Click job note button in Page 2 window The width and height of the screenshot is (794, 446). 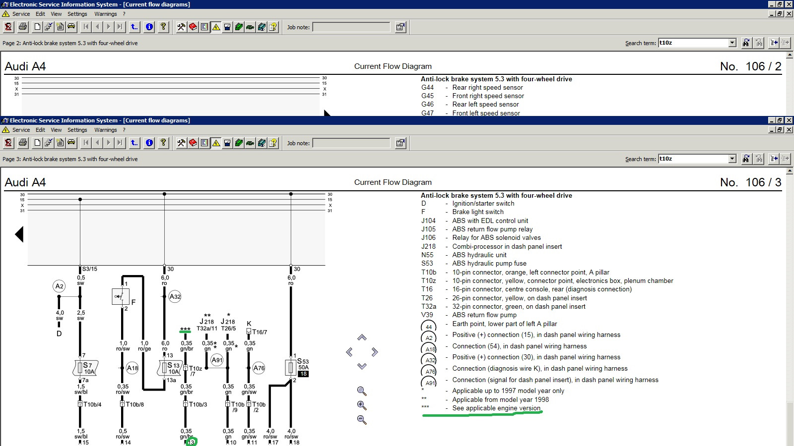[400, 27]
